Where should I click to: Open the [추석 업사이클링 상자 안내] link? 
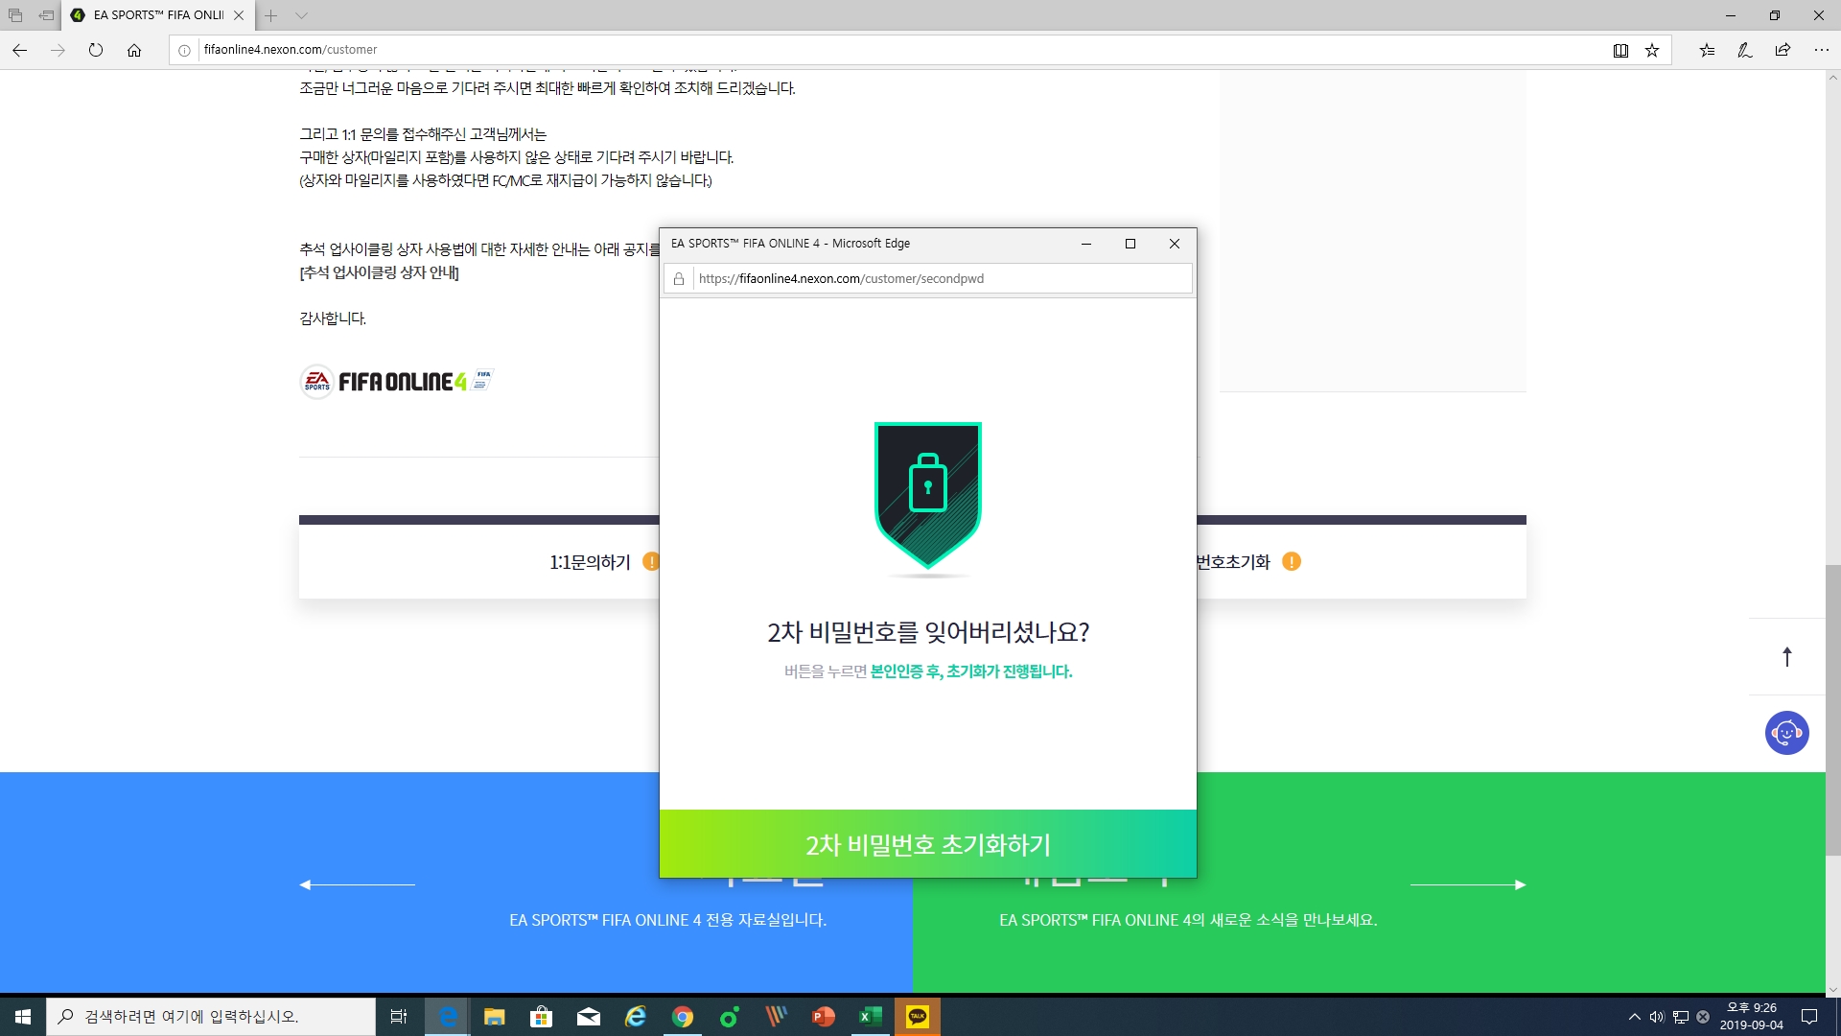[x=379, y=272]
